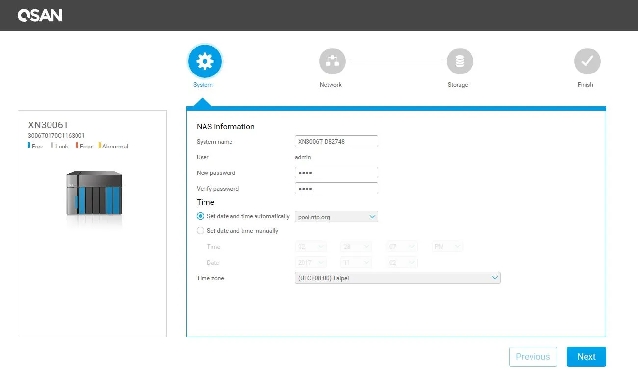Click the 'NAS information' heading
This screenshot has height=391, width=638.
(x=226, y=126)
